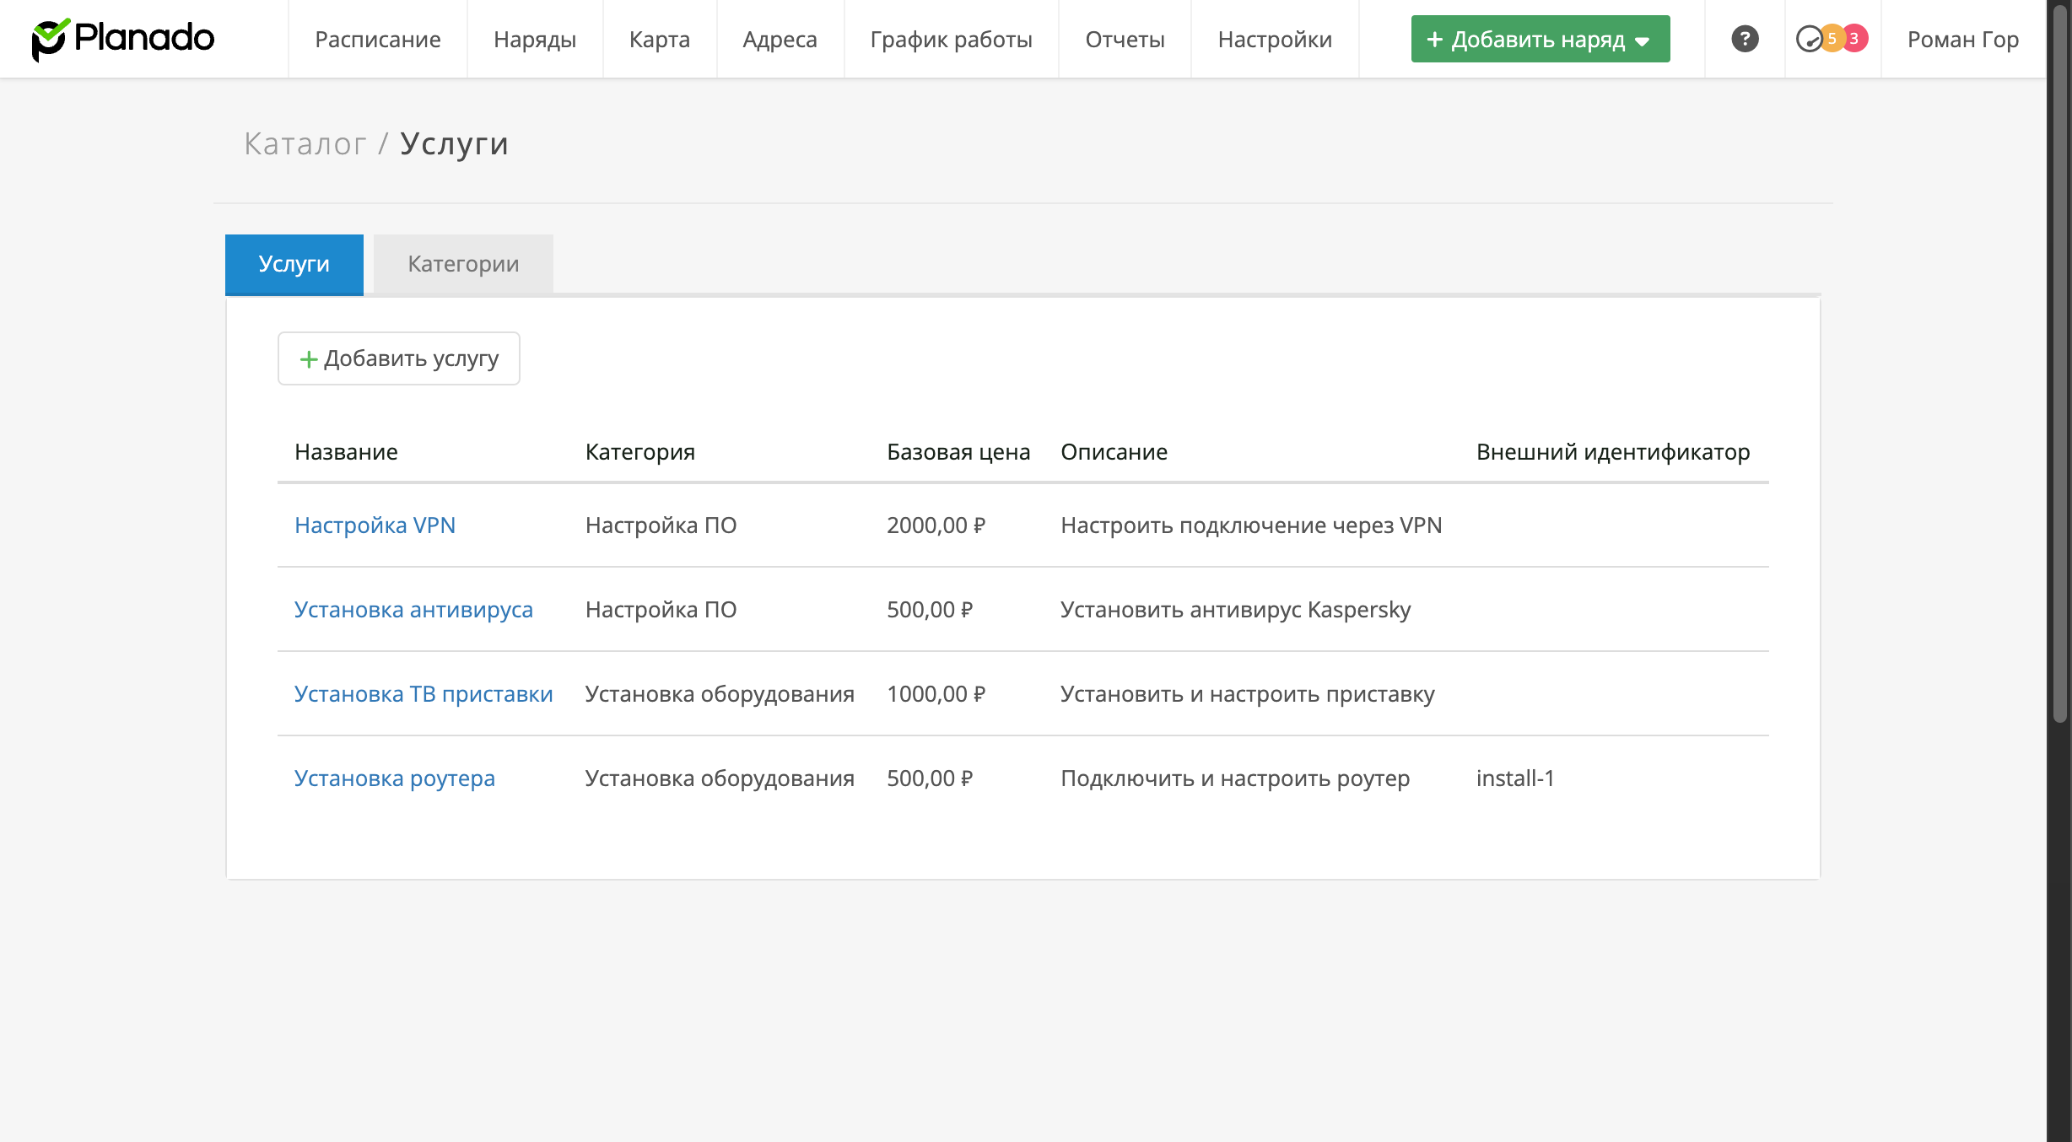Click the Planado logo icon
2072x1142 pixels.
pyautogui.click(x=49, y=39)
